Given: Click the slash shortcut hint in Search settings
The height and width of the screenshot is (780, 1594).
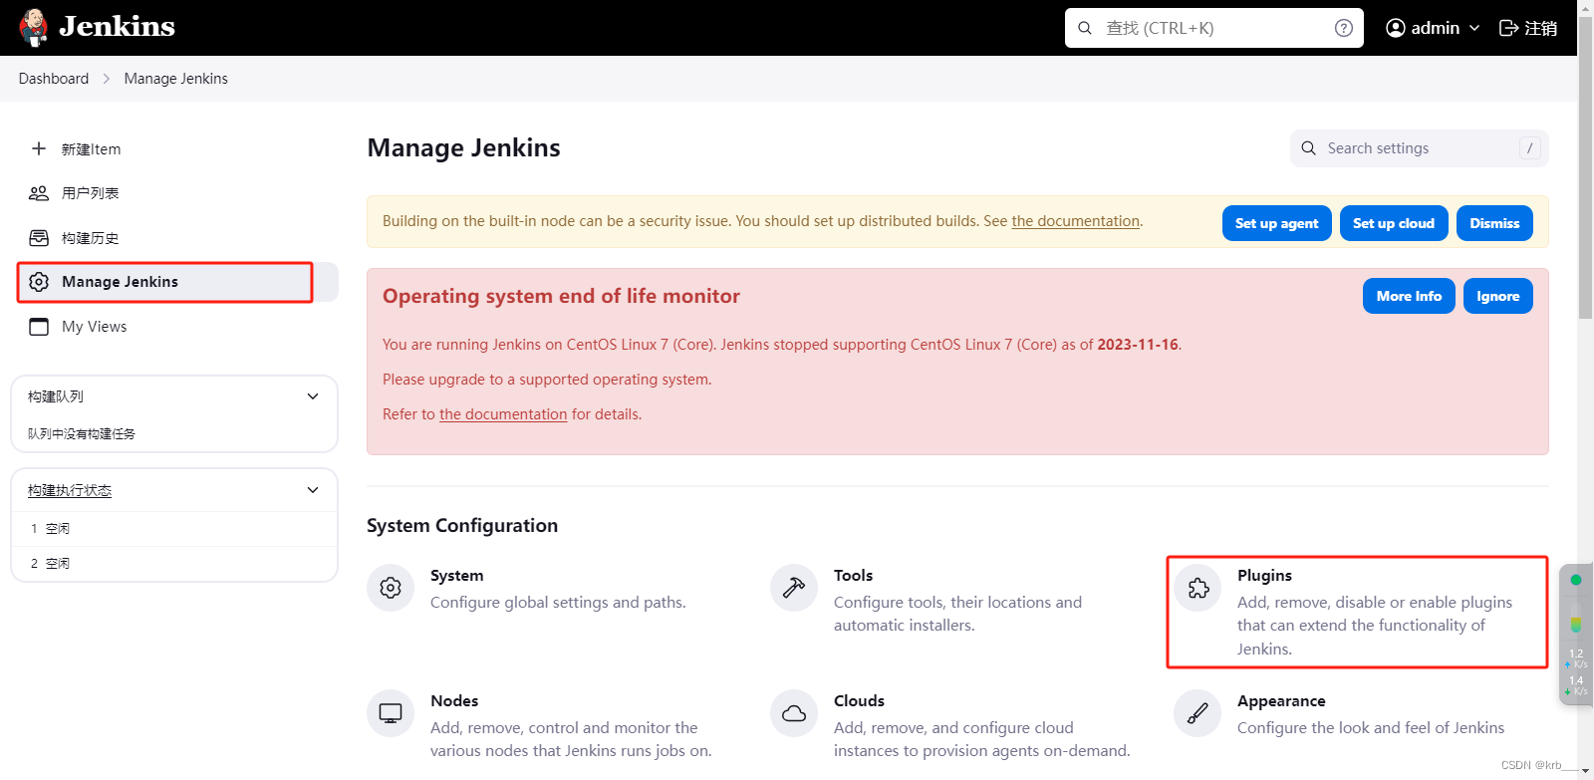Looking at the screenshot, I should pos(1530,148).
